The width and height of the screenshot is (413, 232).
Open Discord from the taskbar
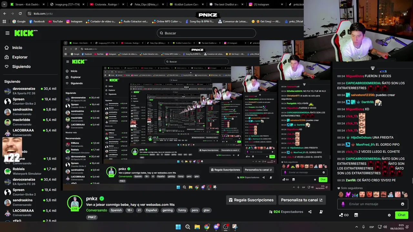216,227
